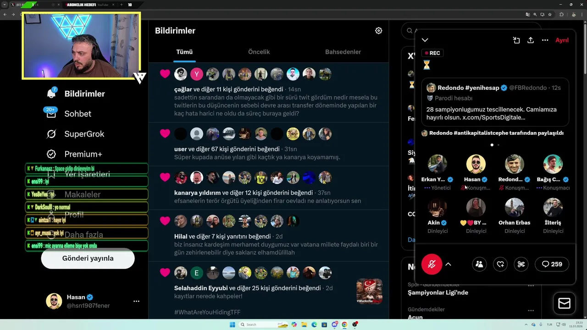Select Erkan Y. host avatar in the Space

pyautogui.click(x=437, y=164)
